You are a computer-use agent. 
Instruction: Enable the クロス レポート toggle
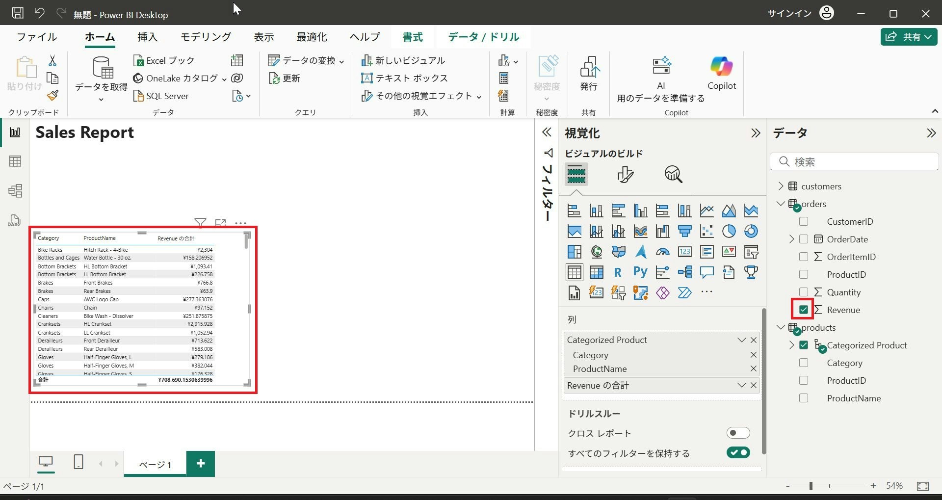point(738,433)
